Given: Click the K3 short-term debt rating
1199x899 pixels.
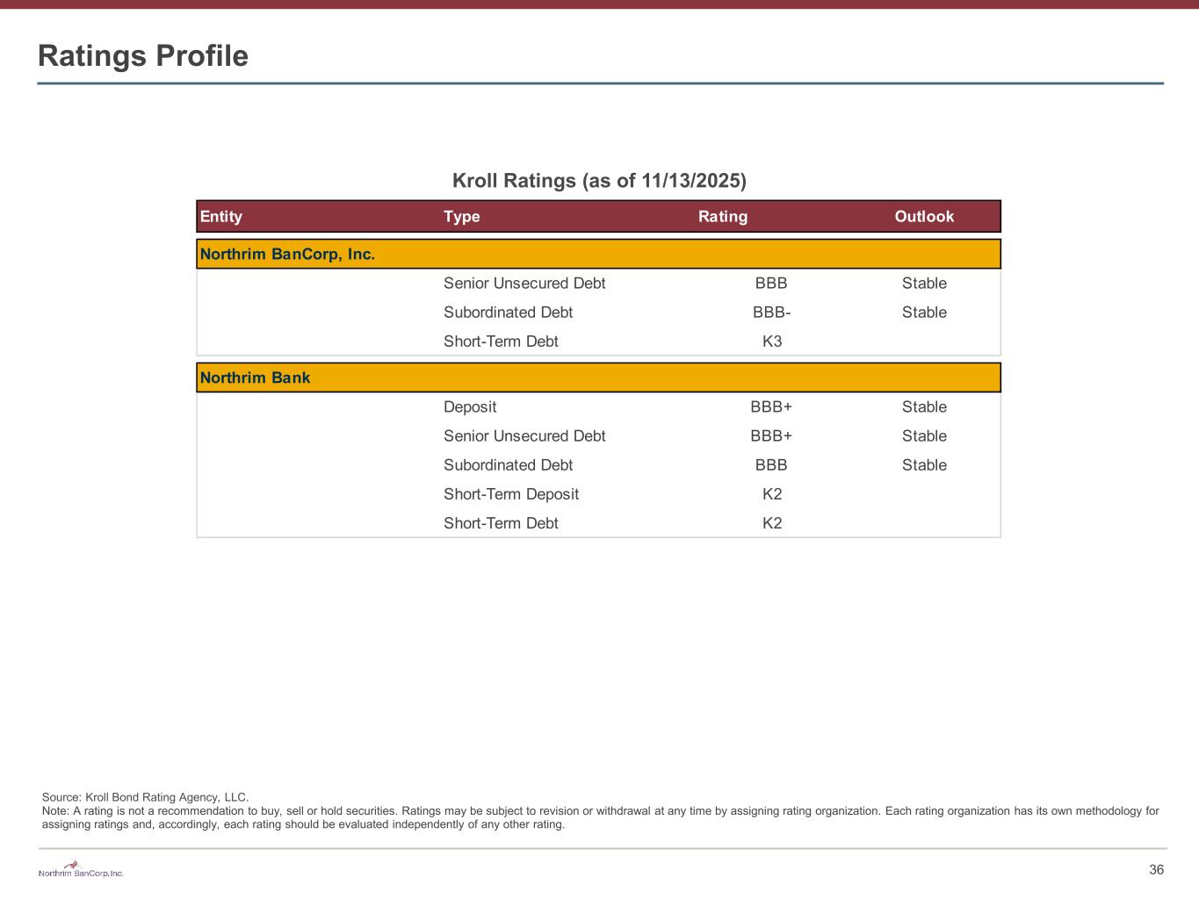Looking at the screenshot, I should [x=771, y=342].
